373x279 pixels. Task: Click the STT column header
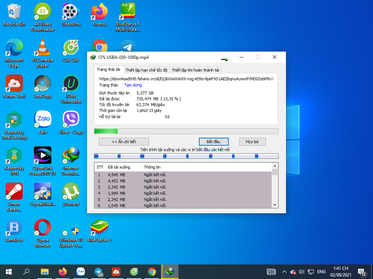pyautogui.click(x=100, y=167)
